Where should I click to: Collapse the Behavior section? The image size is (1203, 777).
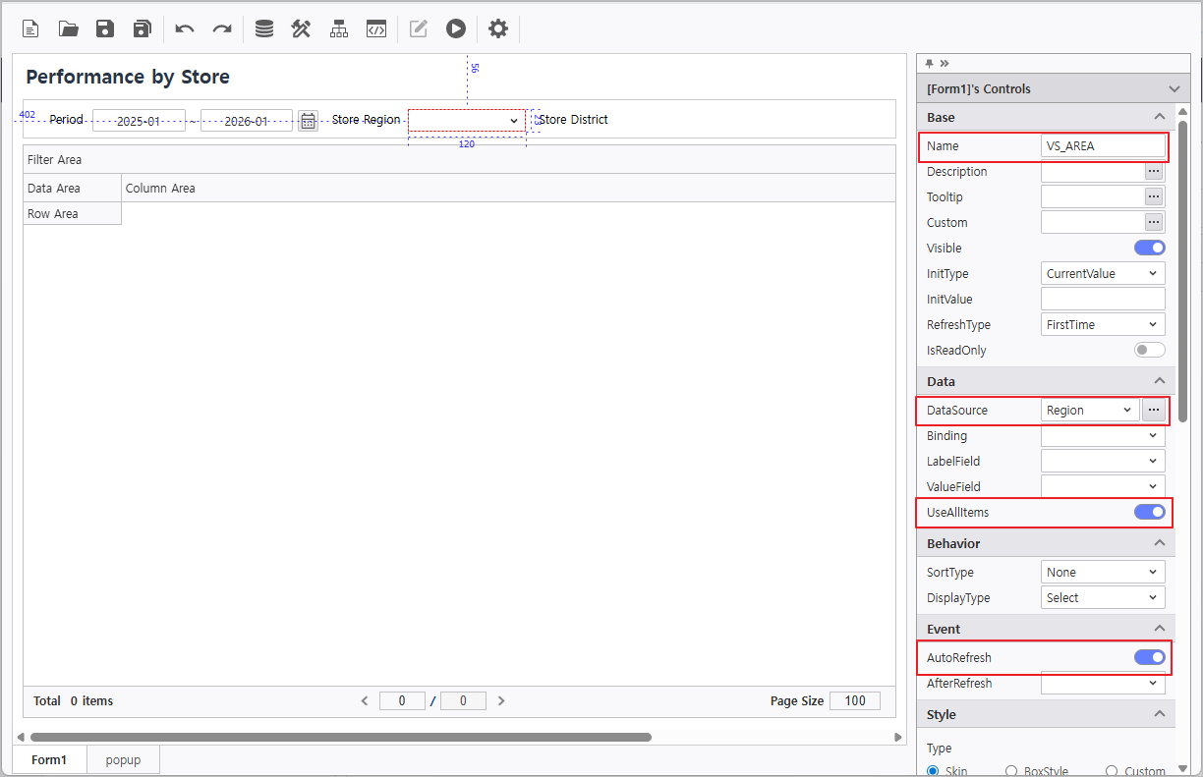click(x=1159, y=543)
